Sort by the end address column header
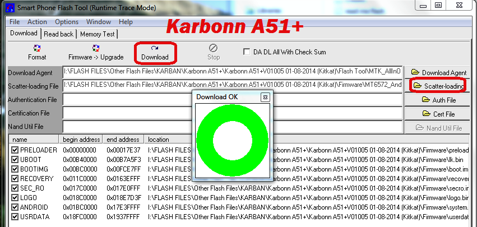Screen dimensions: 477x227 123,140
